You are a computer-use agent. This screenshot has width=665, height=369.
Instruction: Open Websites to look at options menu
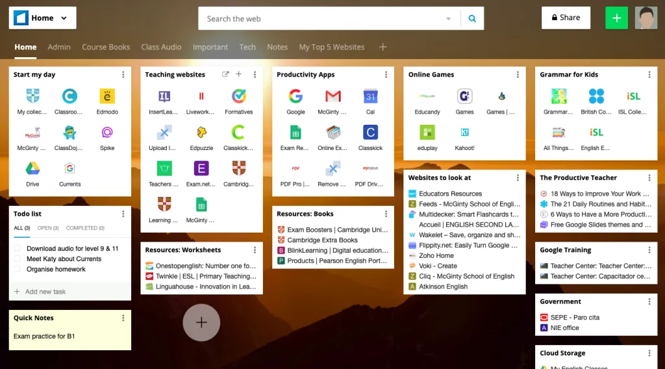click(518, 178)
